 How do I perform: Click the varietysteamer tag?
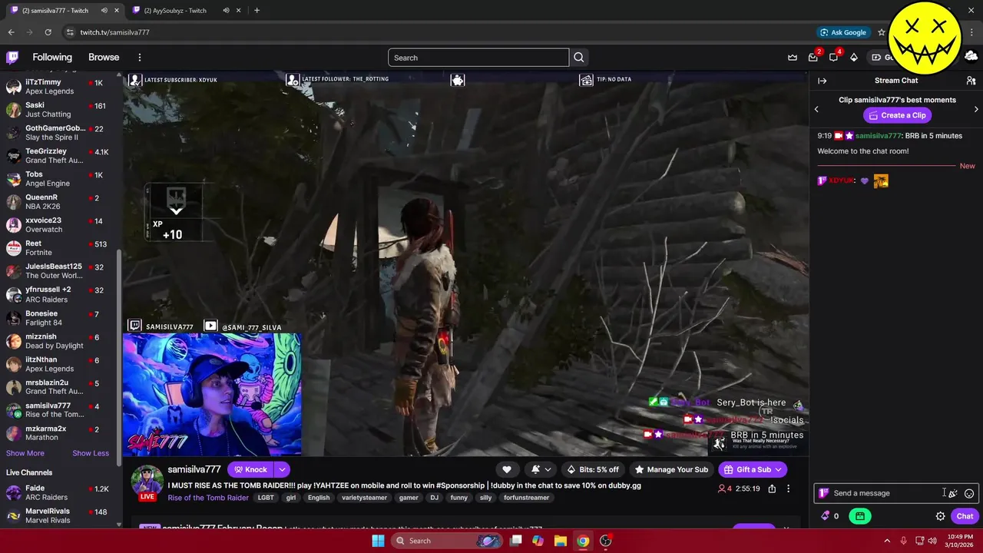point(364,498)
